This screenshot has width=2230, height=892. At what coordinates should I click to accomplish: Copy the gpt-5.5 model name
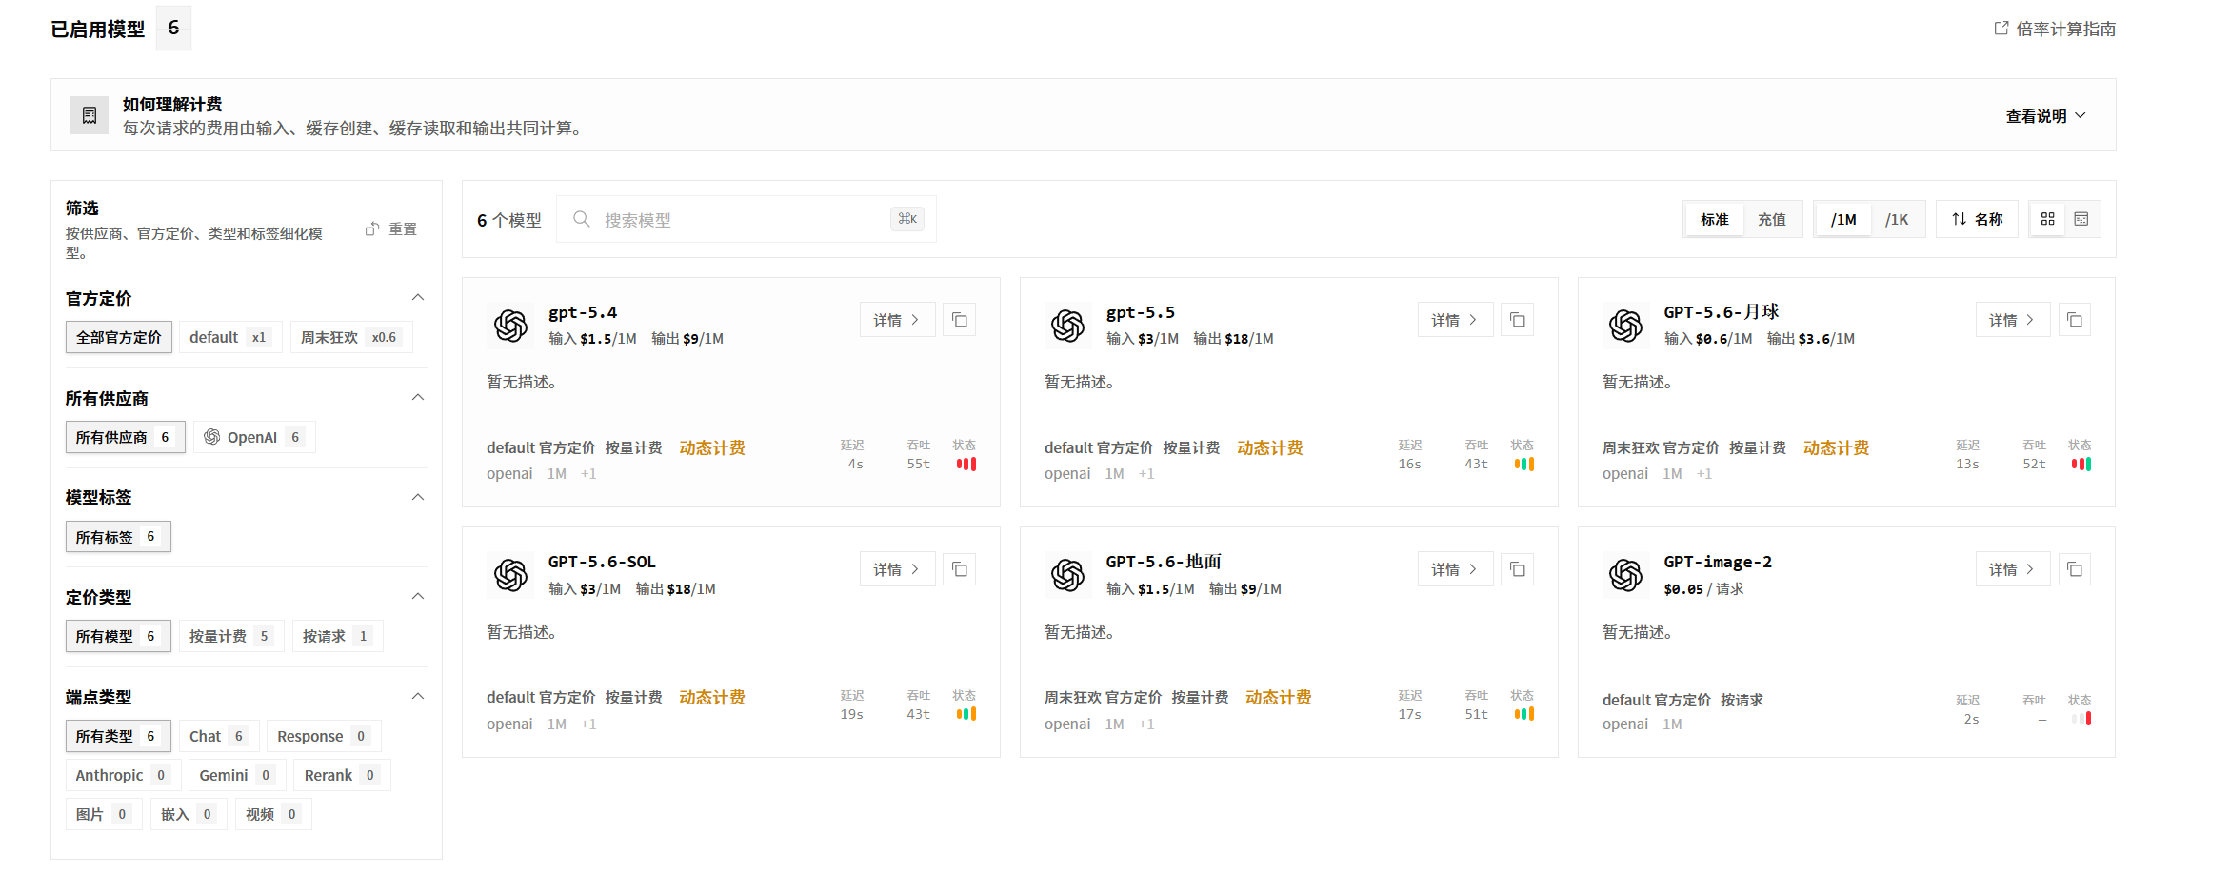[x=1518, y=320]
